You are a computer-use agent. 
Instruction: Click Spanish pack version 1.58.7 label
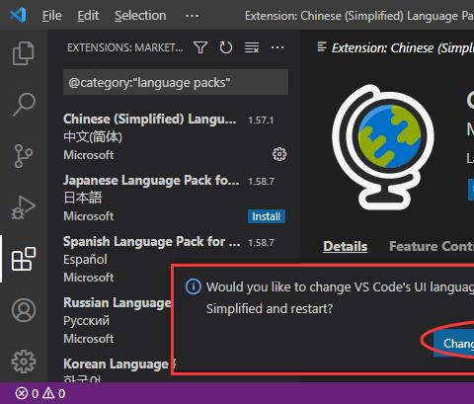[x=261, y=243]
